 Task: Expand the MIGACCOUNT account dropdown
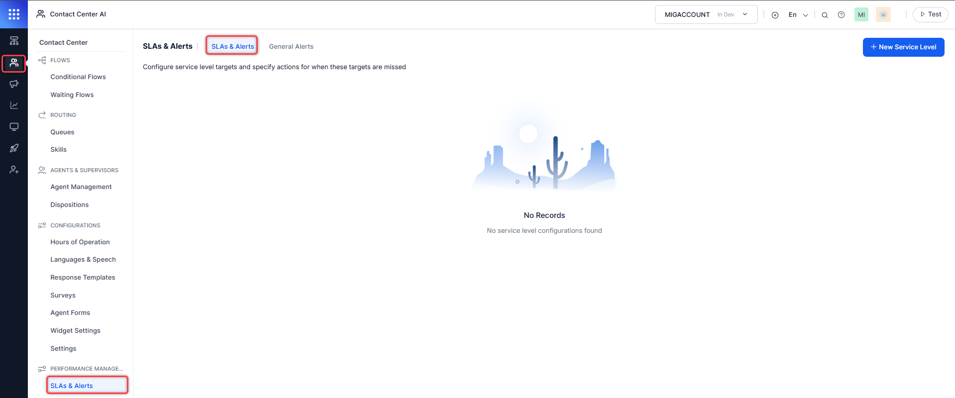[706, 14]
